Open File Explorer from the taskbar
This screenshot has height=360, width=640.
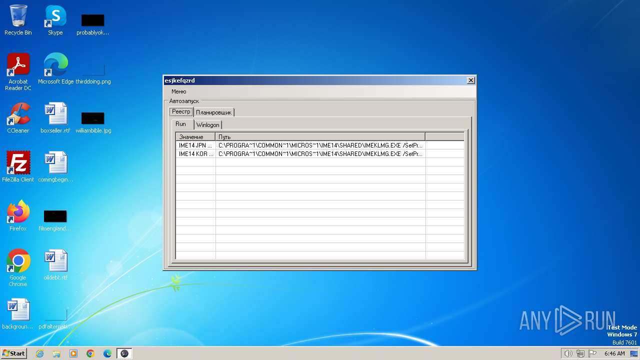click(56, 353)
